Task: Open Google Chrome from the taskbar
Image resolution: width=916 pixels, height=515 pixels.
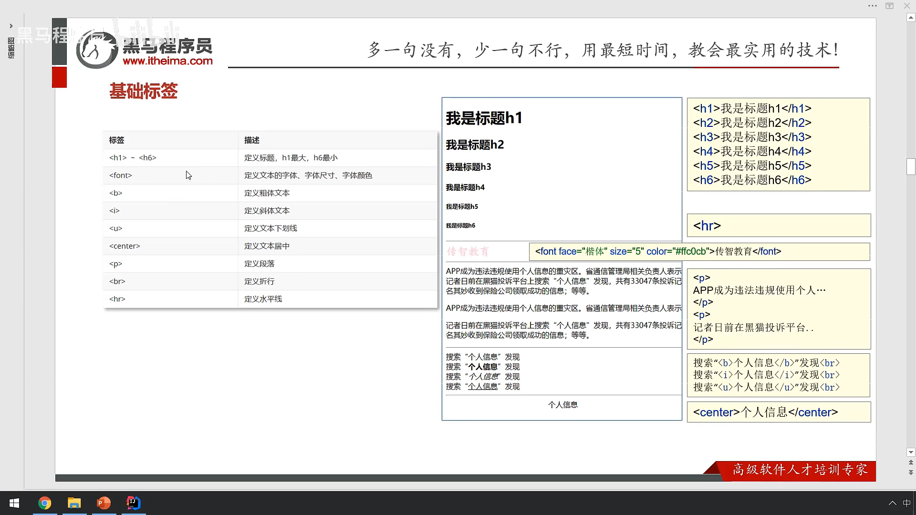Action: coord(45,503)
